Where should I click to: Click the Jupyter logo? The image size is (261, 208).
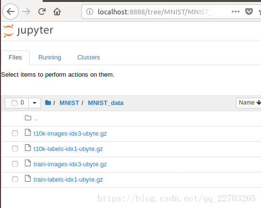pos(28,31)
